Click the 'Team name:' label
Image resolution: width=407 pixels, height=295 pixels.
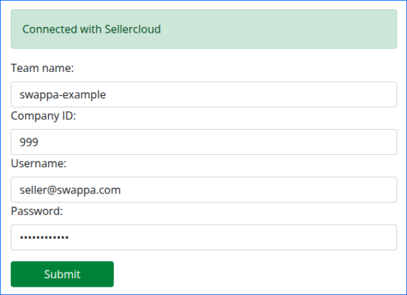click(43, 68)
